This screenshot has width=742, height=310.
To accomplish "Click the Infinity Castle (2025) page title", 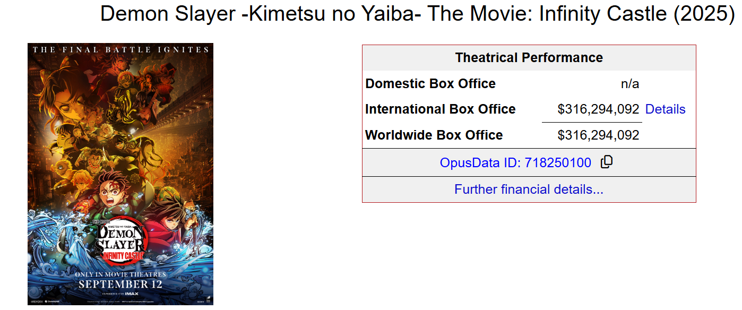I will pyautogui.click(x=417, y=14).
